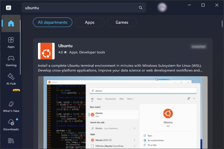Screen dimensions: 224x149
Task: Open the Apps section in the sidebar
Action: coord(11,42)
